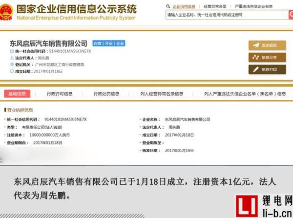Image resolution: width=293 pixels, height=218 pixels.
Task: Click icon beside 统一社会信用代码 in header
Action: coord(12,51)
